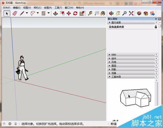The image size is (163, 128).
Task: Close the 图层 panel
Action: click(156, 66)
